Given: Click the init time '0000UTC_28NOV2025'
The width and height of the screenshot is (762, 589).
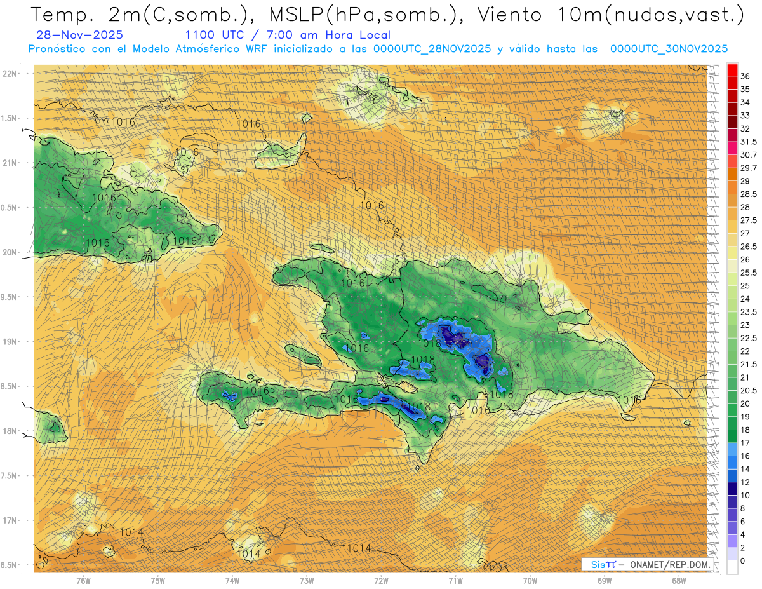Looking at the screenshot, I should coord(432,49).
